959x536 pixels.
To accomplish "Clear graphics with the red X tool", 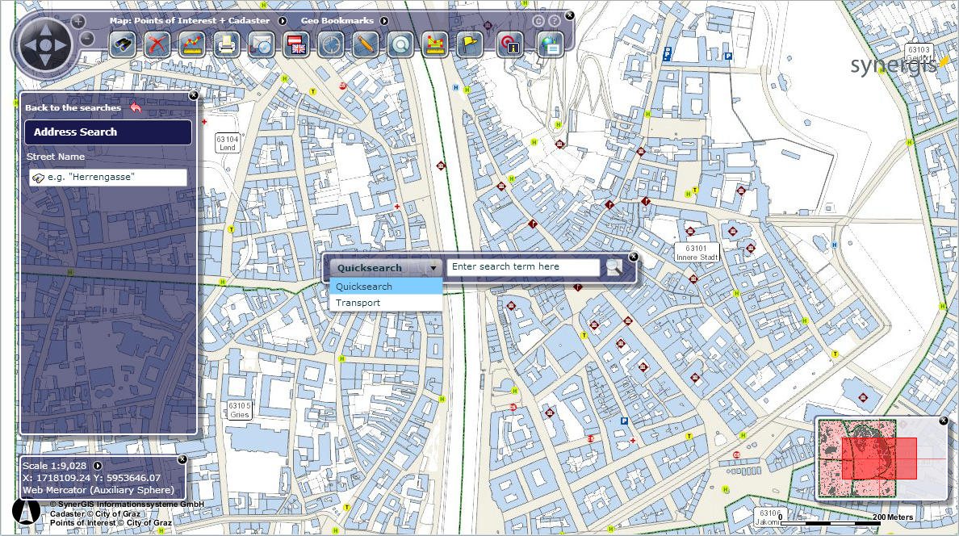I will [x=157, y=45].
